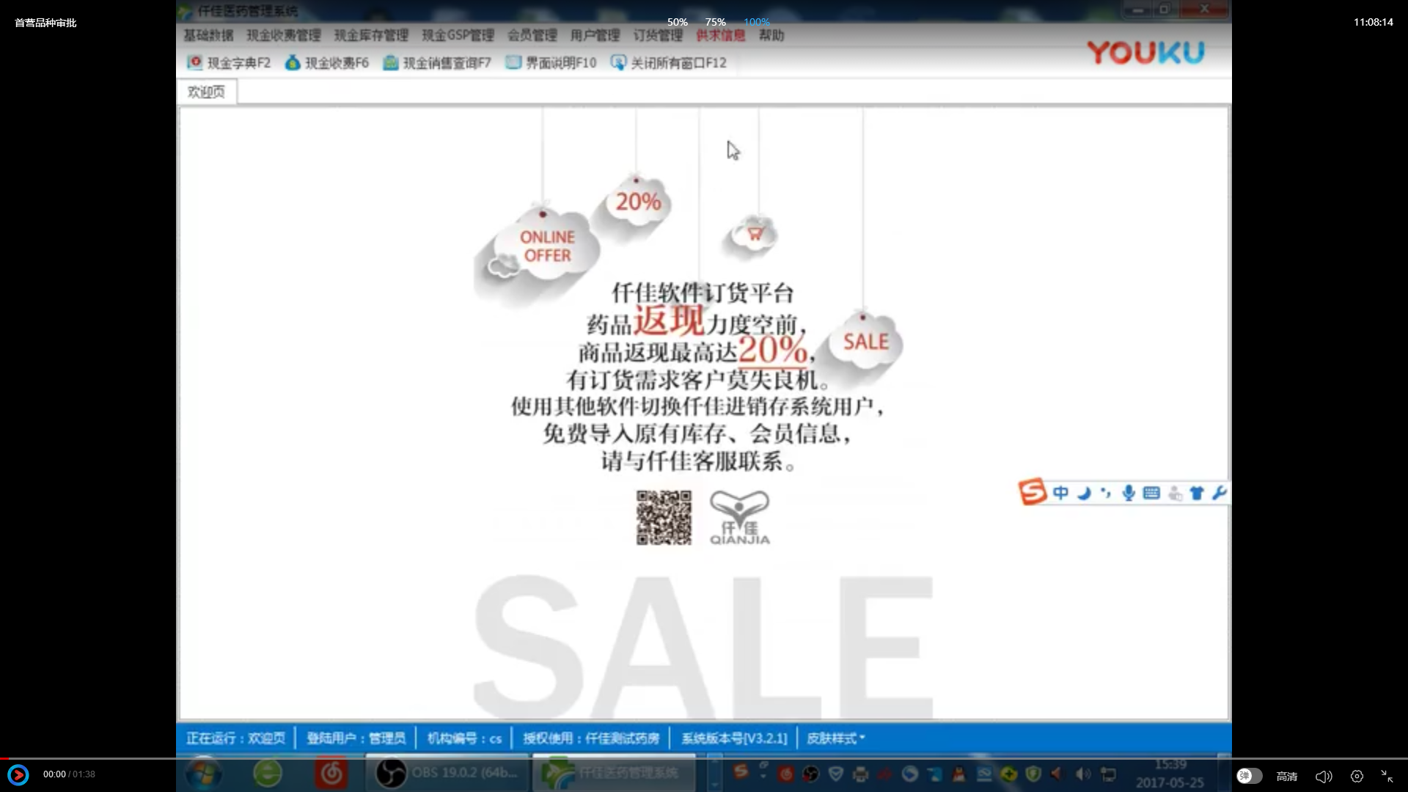Open the 订货管理 menu

coord(658,35)
